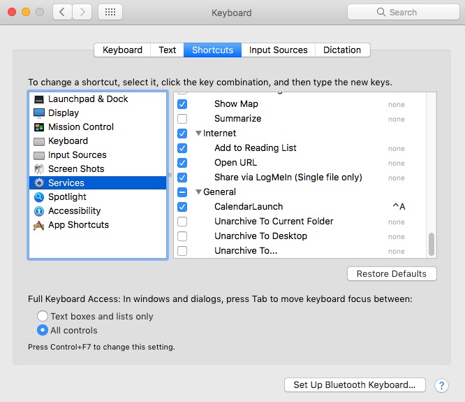Screen dimensions: 465x402
Task: Click the Search field
Action: point(404,12)
